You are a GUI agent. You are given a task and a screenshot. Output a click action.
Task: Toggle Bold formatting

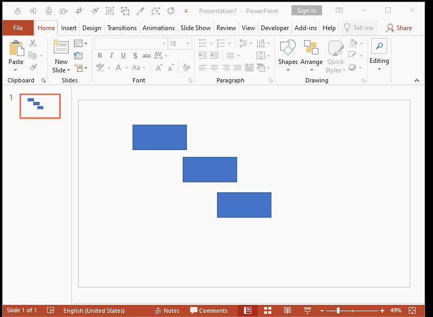100,55
